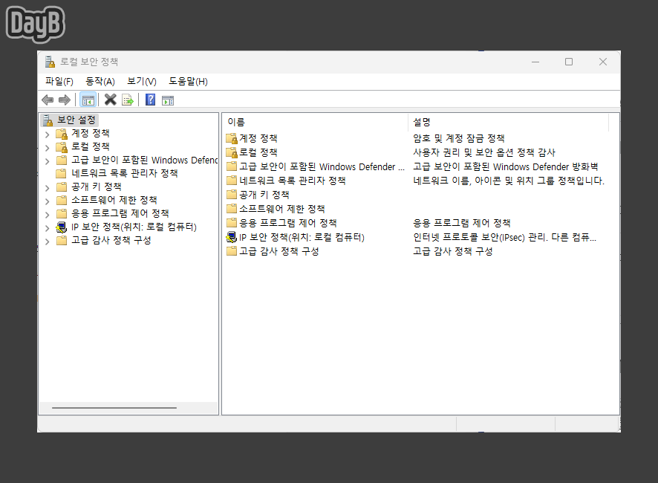Select 네트워크 목록 관리자 정책 name in list
Screen dimensions: 658x483
point(293,181)
